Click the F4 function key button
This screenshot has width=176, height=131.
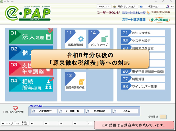[x=51, y=124]
